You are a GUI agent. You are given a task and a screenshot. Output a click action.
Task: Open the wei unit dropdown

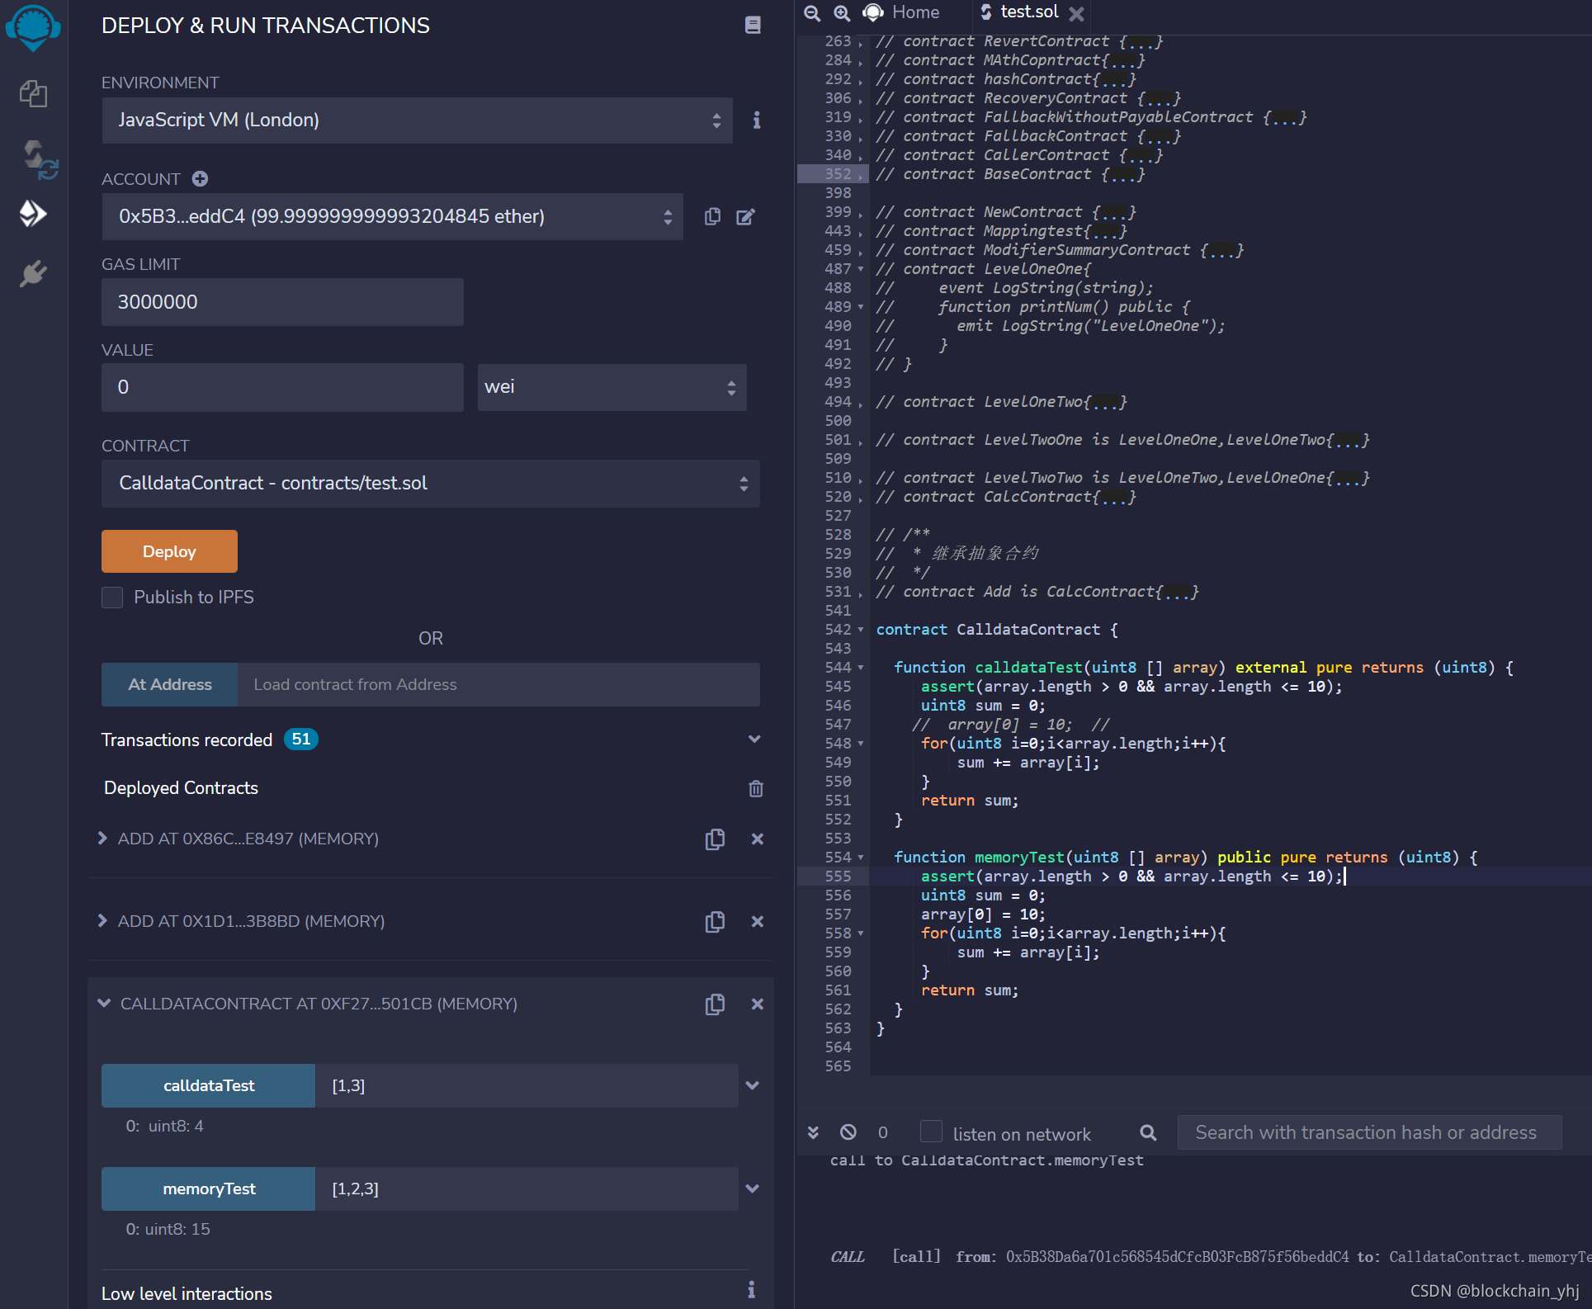point(612,387)
